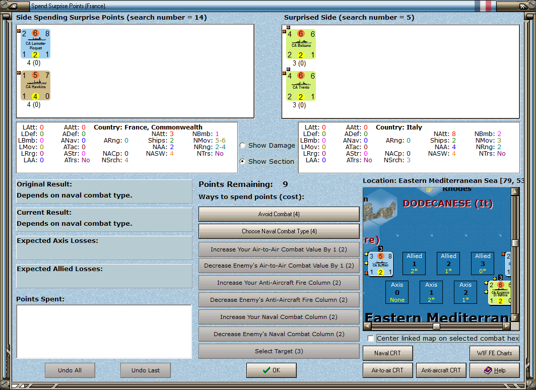Image resolution: width=536 pixels, height=390 pixels.
Task: Click the Expected Allied Losses panel
Action: [104, 276]
